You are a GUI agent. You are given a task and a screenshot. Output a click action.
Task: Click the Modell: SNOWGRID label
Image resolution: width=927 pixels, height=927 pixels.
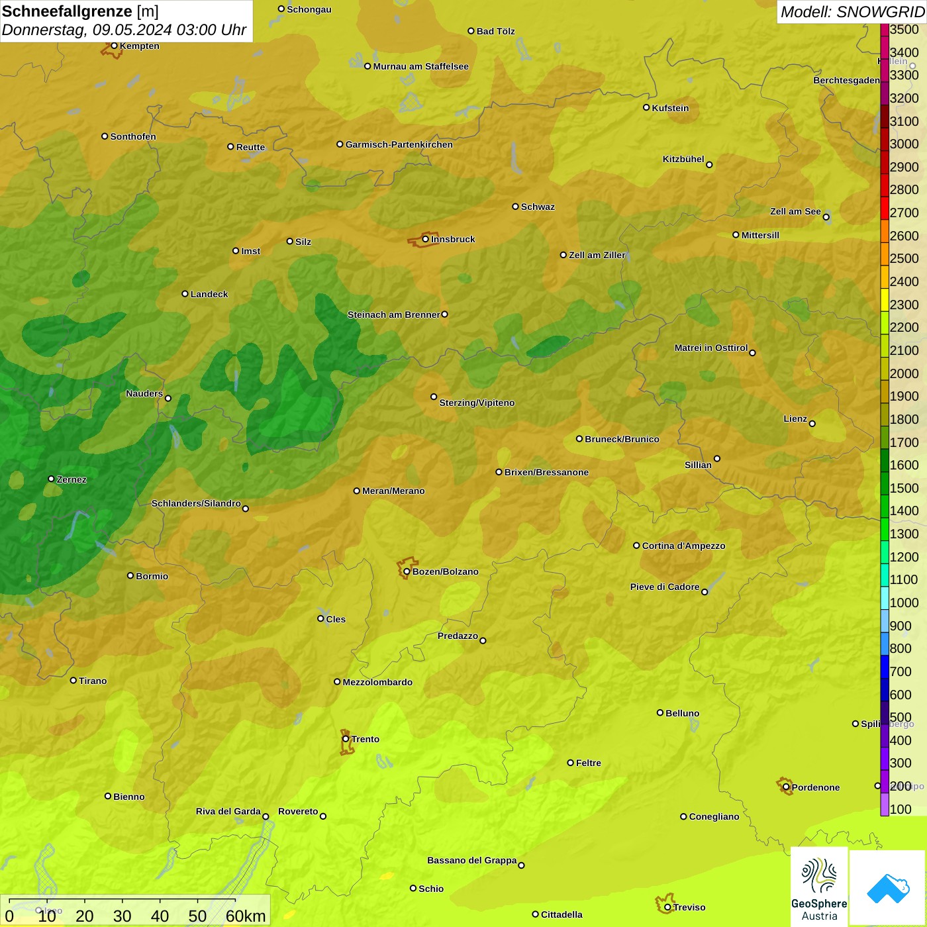click(x=852, y=12)
